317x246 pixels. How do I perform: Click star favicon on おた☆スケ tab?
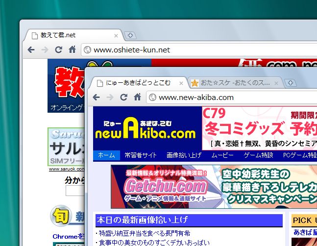click(195, 83)
